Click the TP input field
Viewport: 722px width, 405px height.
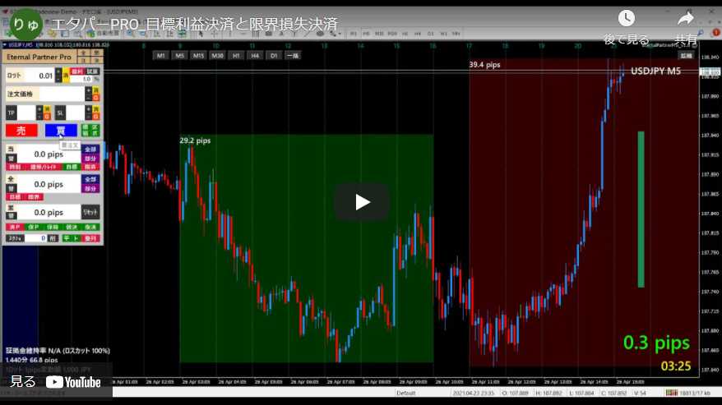click(26, 113)
